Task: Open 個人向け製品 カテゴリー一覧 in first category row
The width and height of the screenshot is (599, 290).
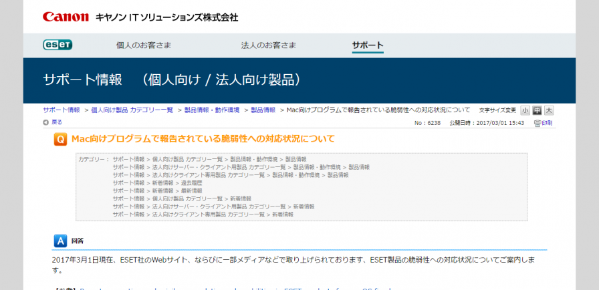Action: point(187,159)
